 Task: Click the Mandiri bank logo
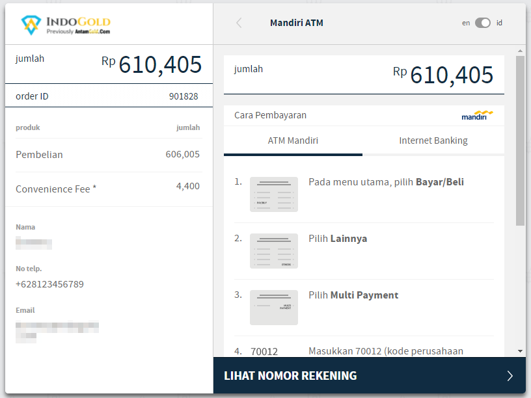click(477, 115)
